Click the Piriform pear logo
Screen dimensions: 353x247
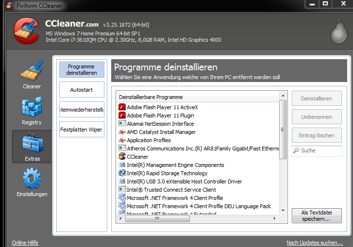[x=339, y=32]
